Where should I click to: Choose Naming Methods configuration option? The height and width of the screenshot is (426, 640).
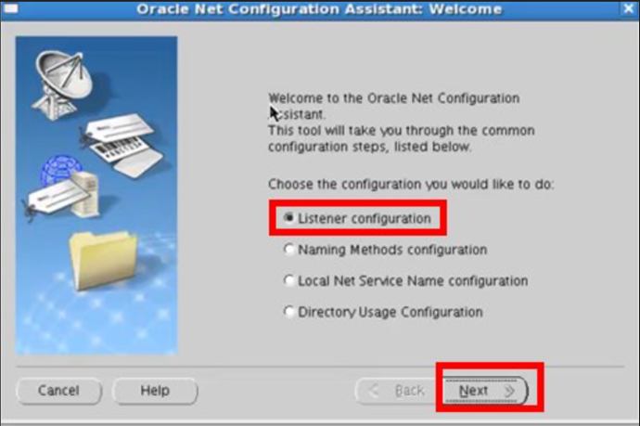(x=289, y=249)
